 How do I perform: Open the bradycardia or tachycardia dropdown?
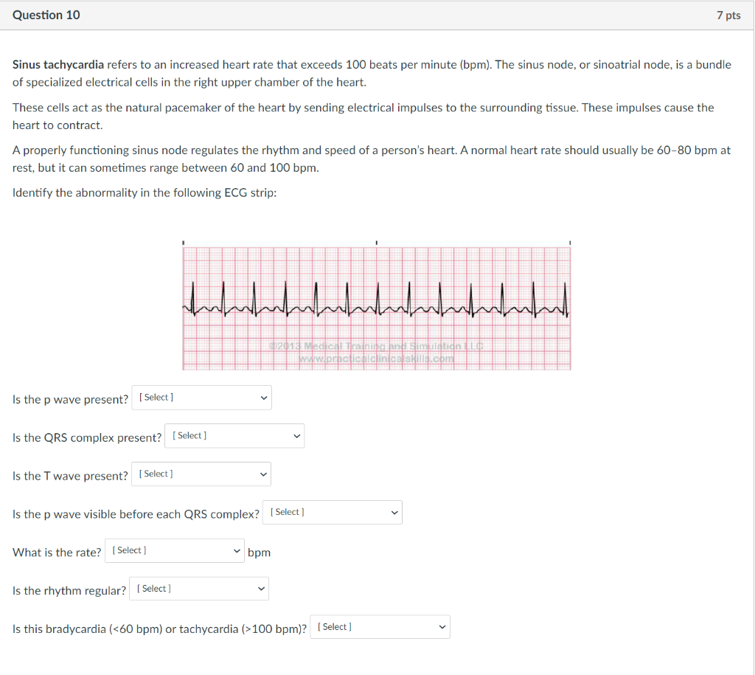click(380, 626)
